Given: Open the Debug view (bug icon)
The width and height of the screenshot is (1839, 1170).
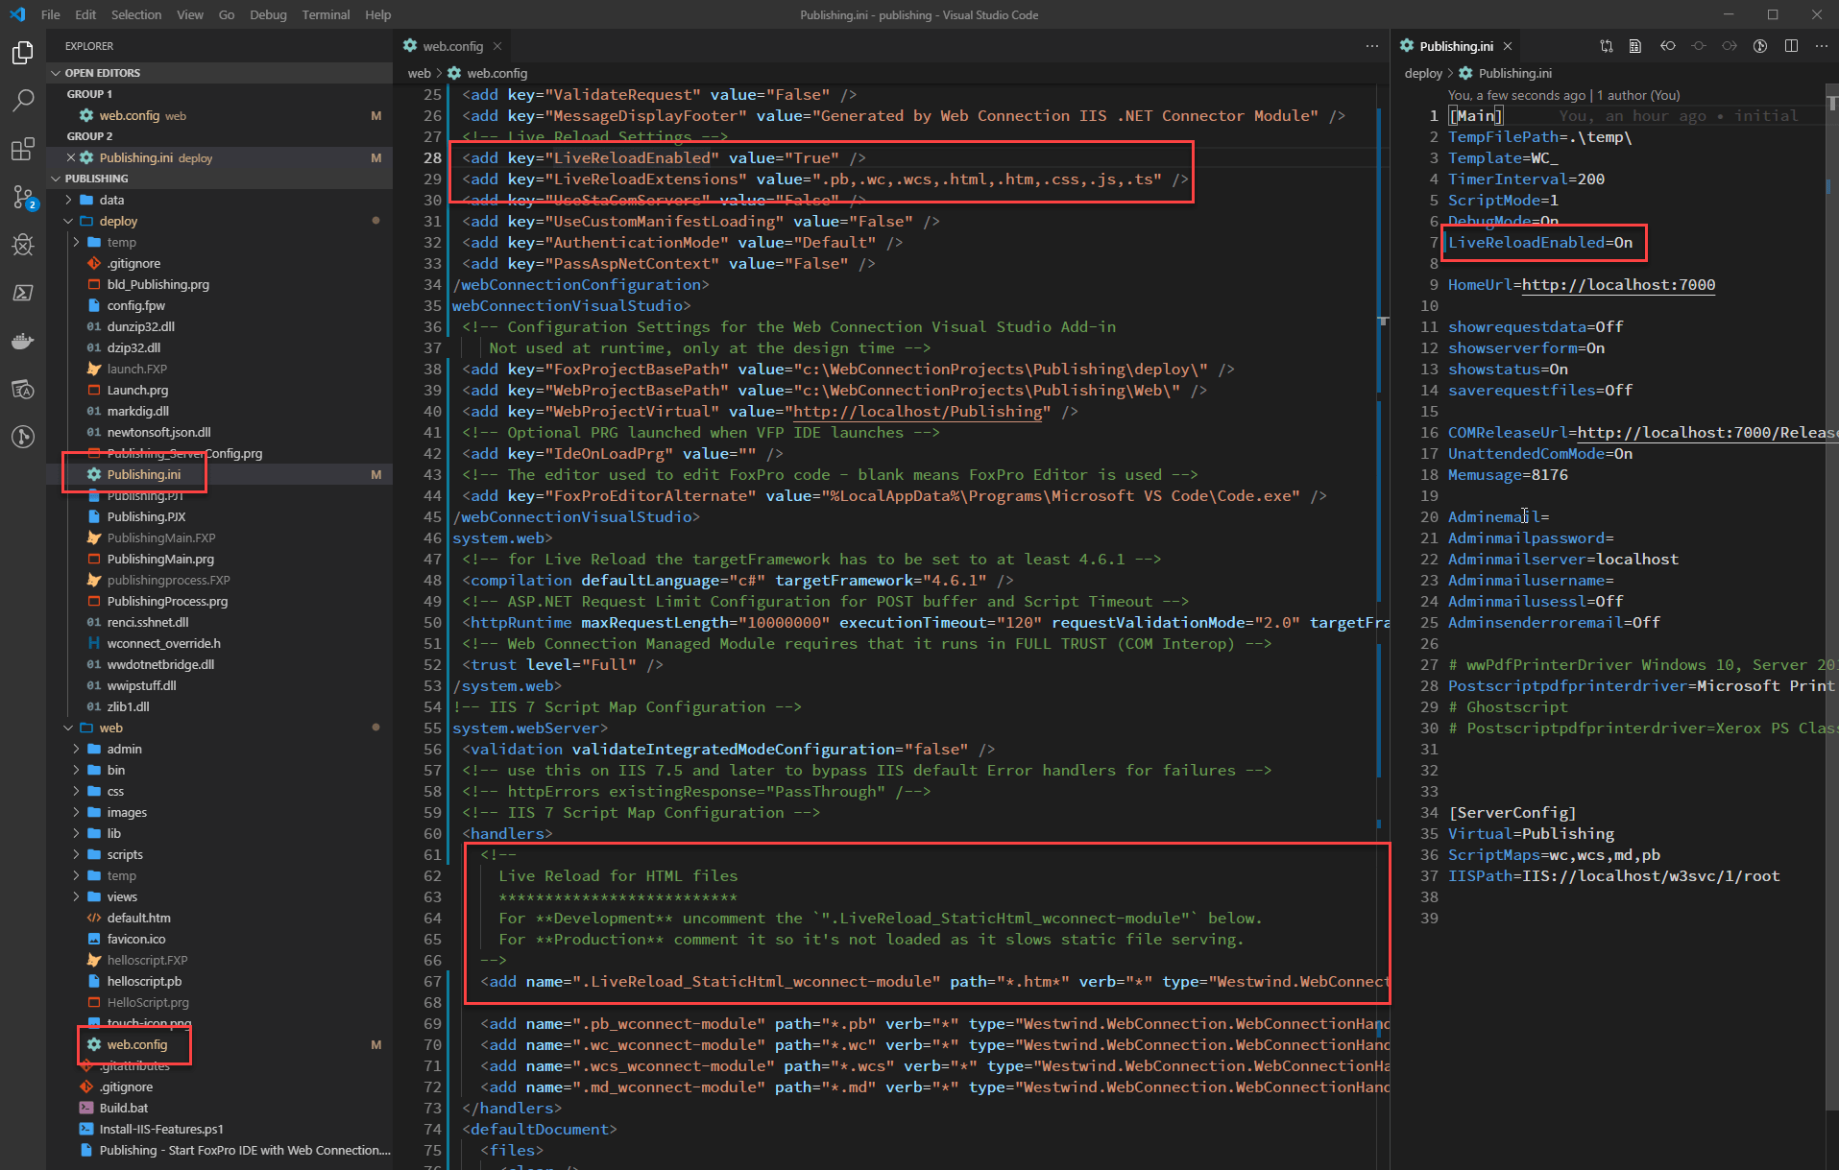Looking at the screenshot, I should pyautogui.click(x=23, y=245).
